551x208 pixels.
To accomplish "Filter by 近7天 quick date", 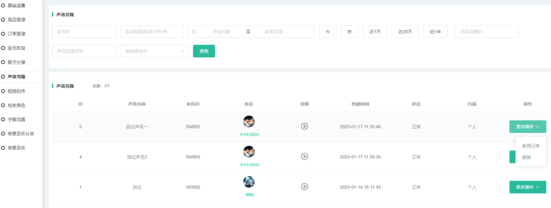I will [x=375, y=32].
